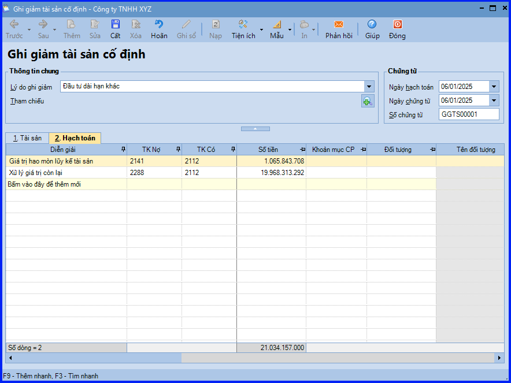Expand Lý do ghi giảm dropdown
This screenshot has height=383, width=511.
(x=369, y=87)
